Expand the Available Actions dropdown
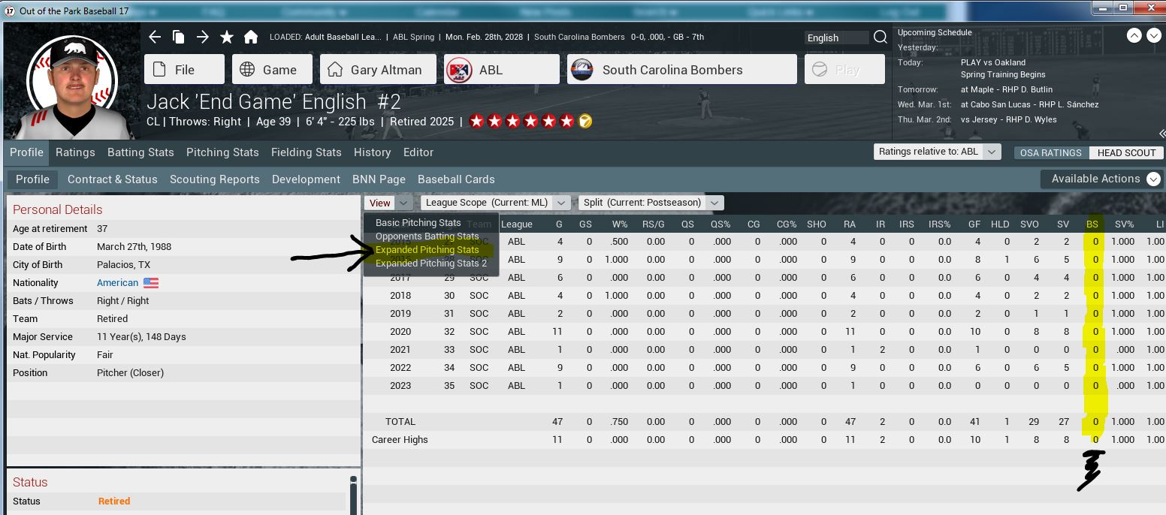Screen dimensions: 1166x515 tap(1102, 179)
